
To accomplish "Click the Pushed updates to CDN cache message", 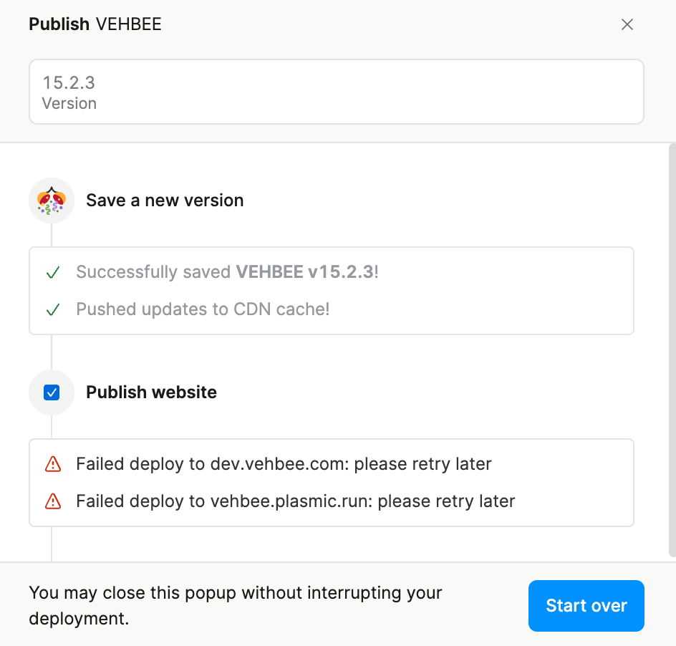I will (x=203, y=309).
